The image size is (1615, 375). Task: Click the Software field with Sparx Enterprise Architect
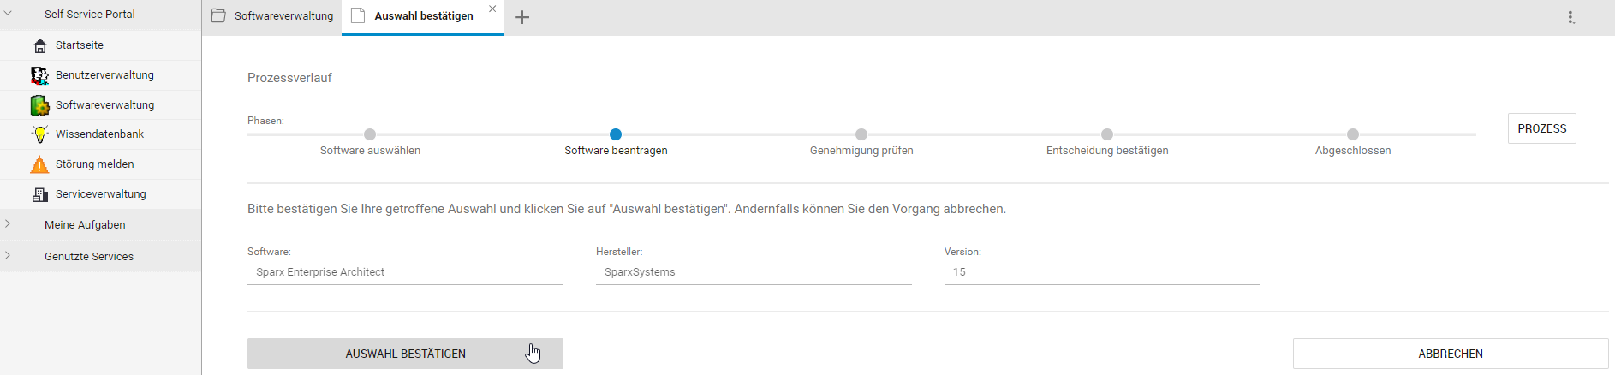(x=405, y=272)
